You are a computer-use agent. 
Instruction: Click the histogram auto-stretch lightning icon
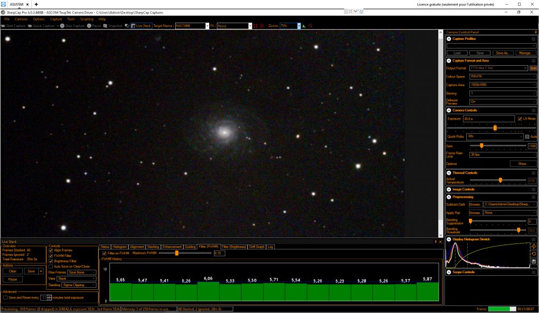click(534, 246)
